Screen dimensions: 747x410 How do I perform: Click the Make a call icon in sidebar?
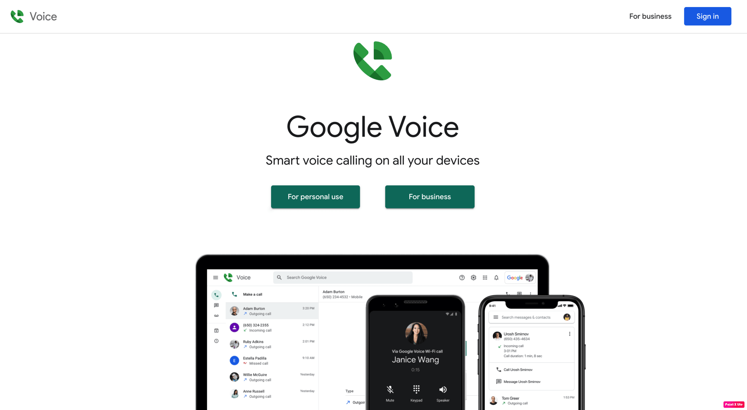(x=216, y=294)
